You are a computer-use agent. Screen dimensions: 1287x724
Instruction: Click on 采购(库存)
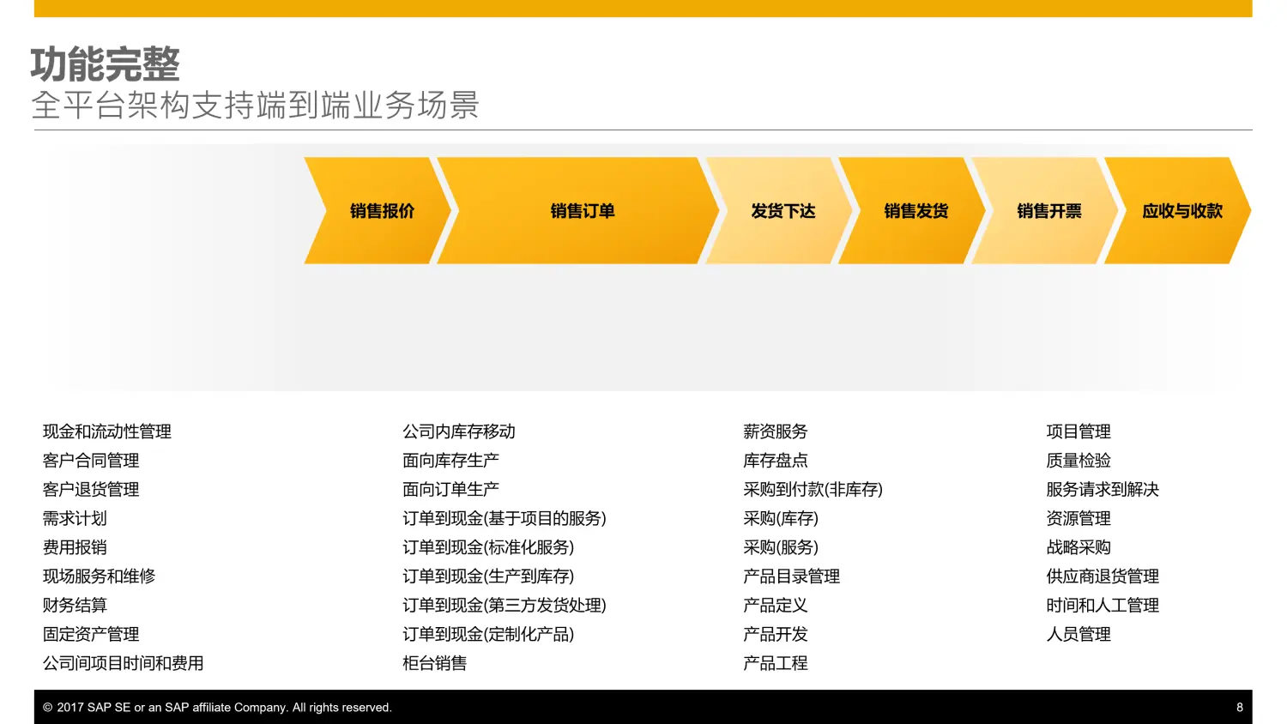(x=781, y=519)
